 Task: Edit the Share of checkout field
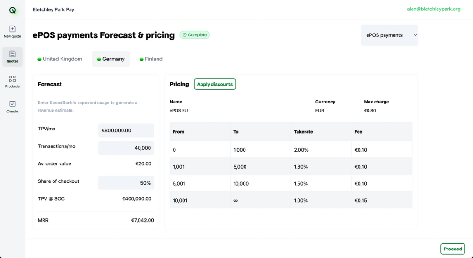click(126, 183)
